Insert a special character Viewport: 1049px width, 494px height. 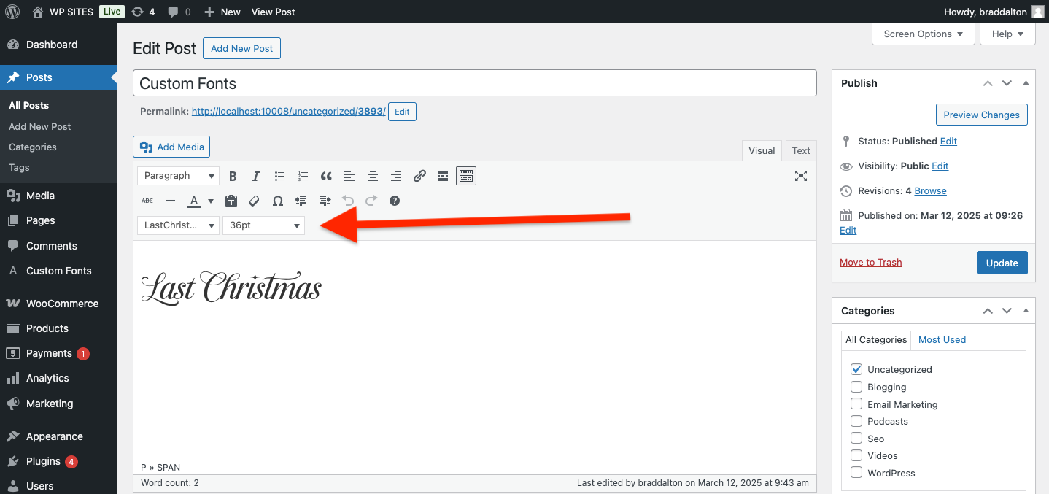tap(277, 201)
